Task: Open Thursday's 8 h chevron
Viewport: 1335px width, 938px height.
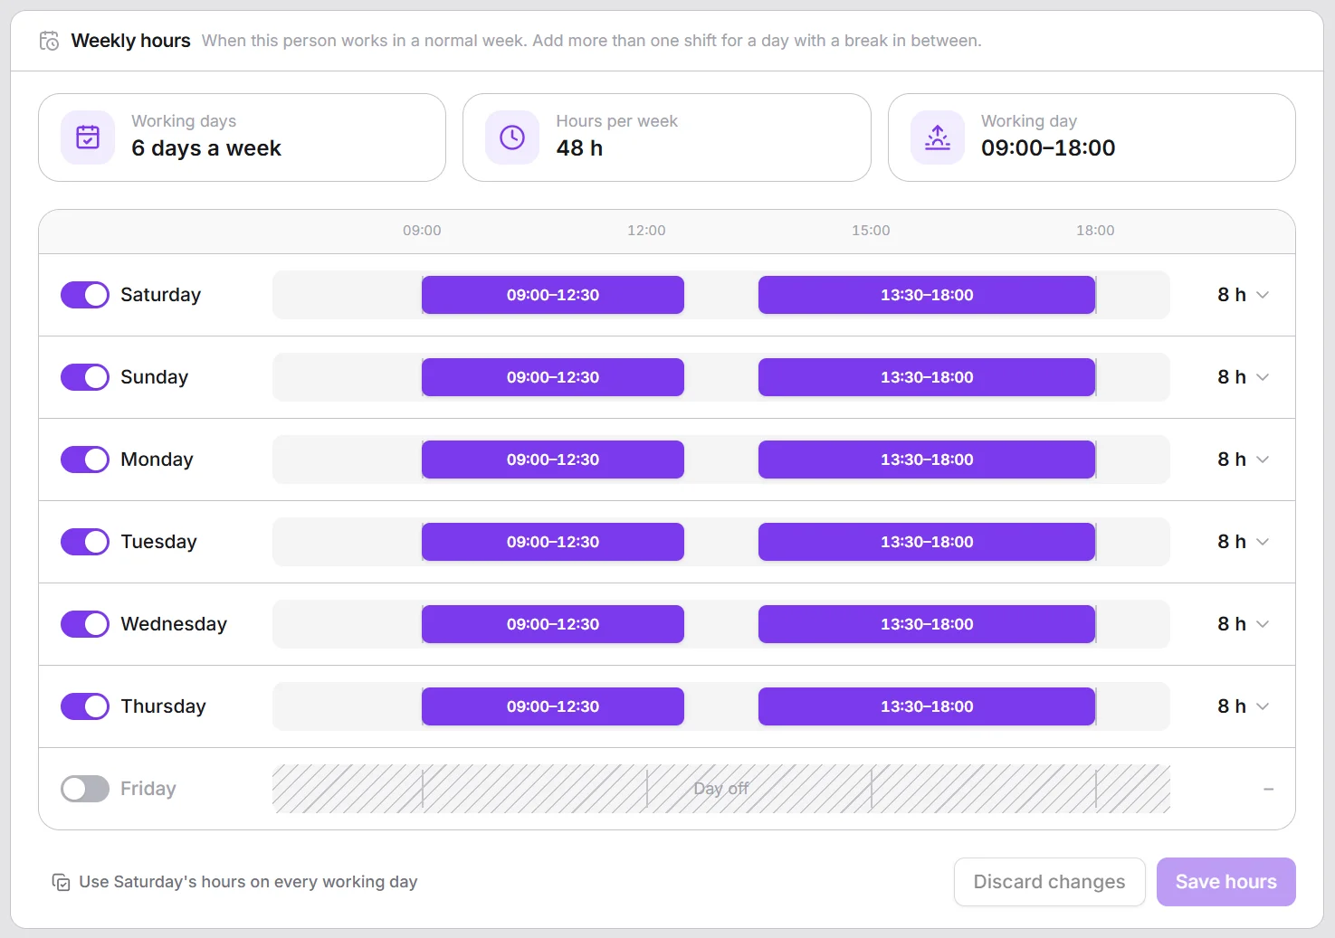Action: [x=1263, y=706]
